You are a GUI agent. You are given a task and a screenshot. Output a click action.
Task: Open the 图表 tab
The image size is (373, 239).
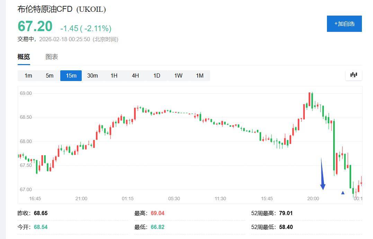[52, 57]
